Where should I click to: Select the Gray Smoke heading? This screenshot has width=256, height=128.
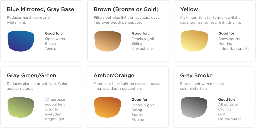click(x=196, y=75)
